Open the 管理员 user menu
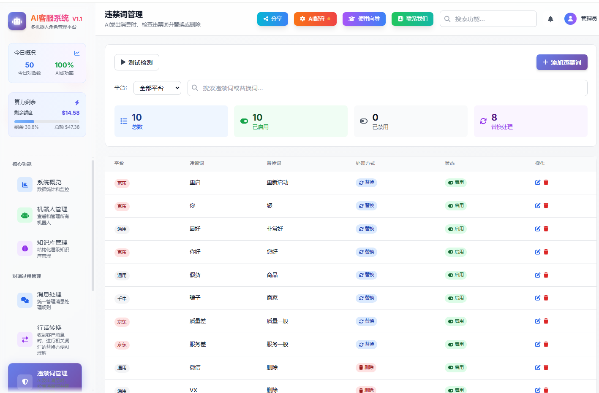Image resolution: width=599 pixels, height=393 pixels. [588, 19]
